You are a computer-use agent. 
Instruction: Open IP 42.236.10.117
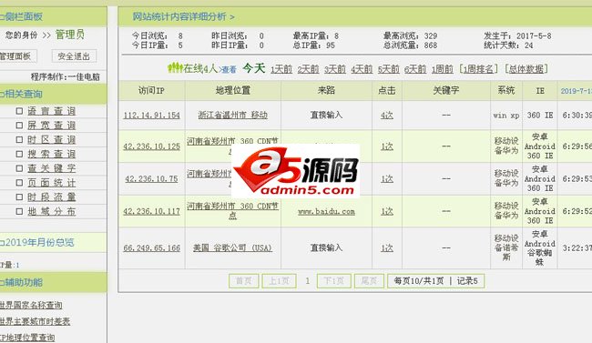pos(151,211)
